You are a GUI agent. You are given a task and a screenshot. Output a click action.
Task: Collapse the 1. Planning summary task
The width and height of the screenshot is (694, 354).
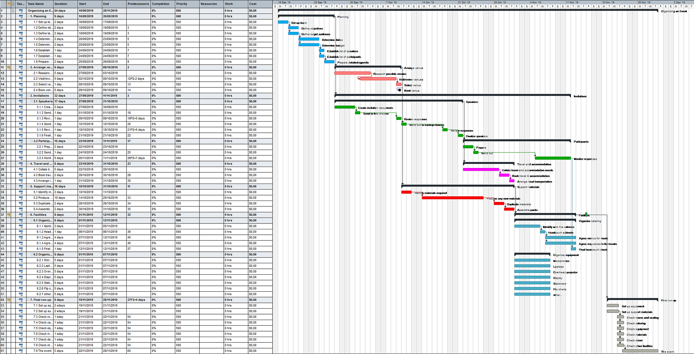tap(28, 16)
